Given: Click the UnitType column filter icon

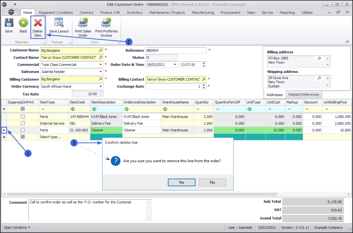Looking at the screenshot, I should (250, 109).
